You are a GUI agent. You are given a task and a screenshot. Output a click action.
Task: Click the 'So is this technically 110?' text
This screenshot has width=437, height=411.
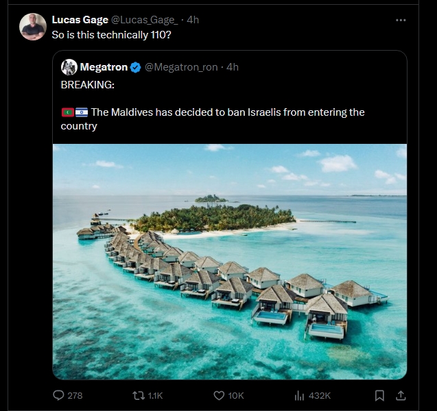[x=112, y=35]
